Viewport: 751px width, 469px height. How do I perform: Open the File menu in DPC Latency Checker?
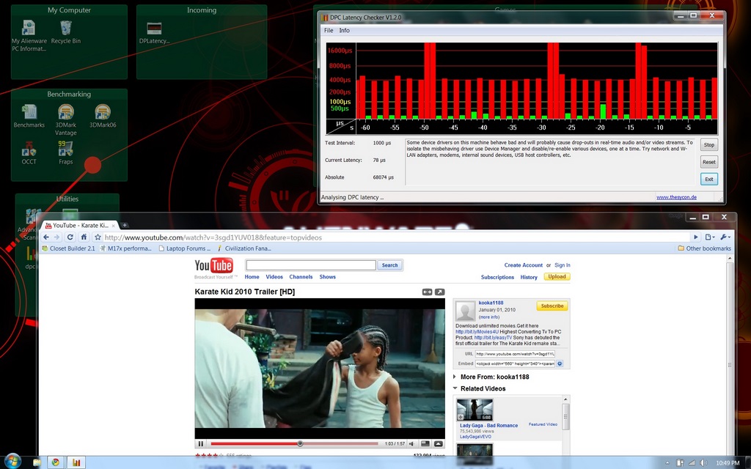(x=329, y=30)
